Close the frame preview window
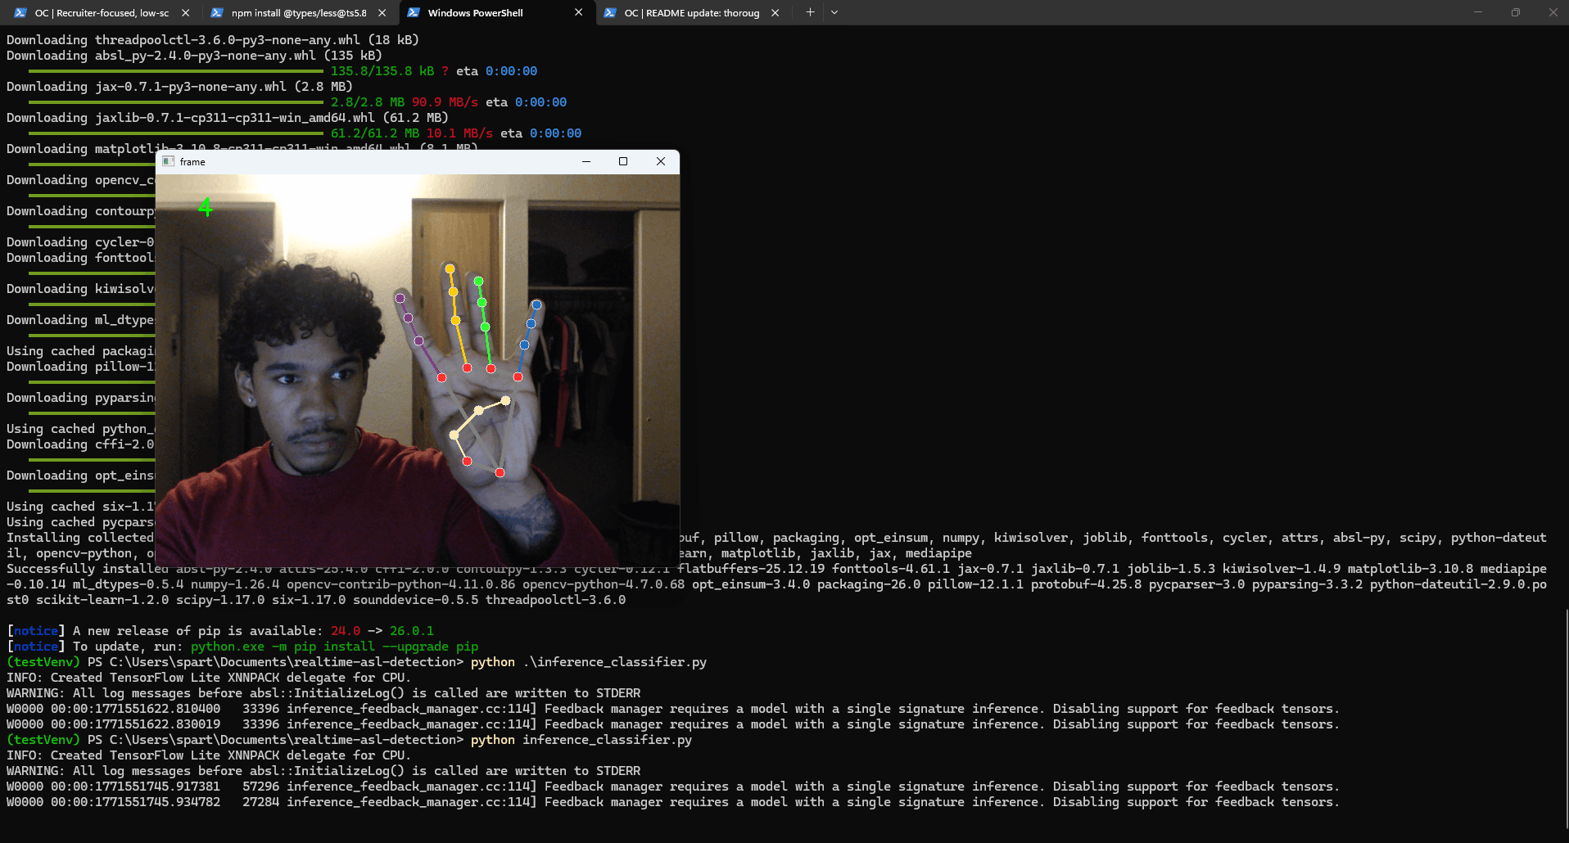This screenshot has height=843, width=1569. point(660,161)
